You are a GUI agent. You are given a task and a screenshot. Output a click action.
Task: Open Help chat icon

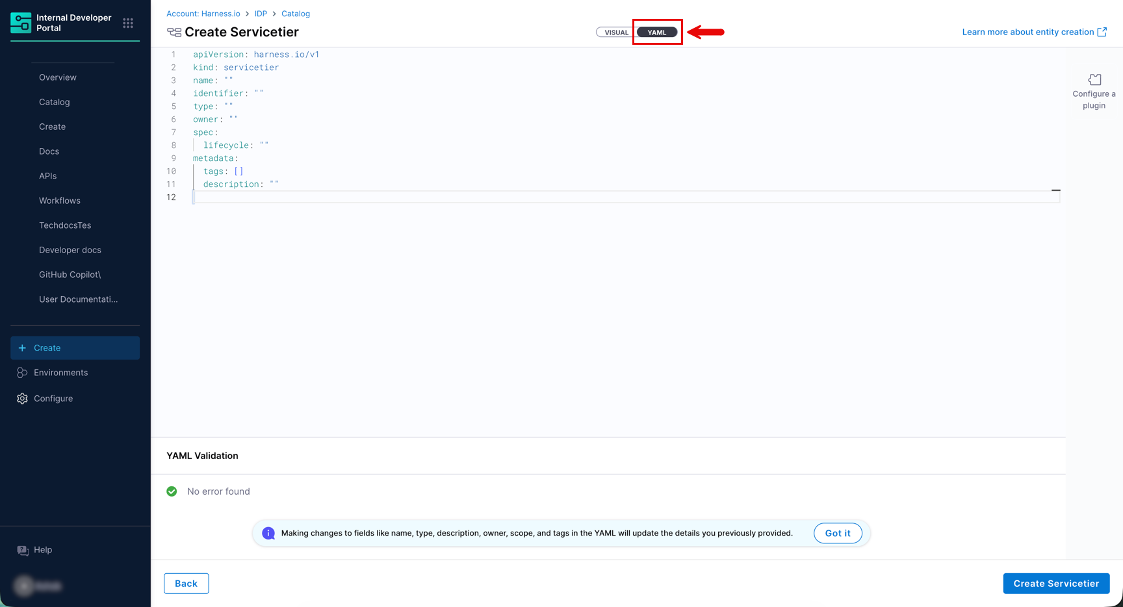23,551
